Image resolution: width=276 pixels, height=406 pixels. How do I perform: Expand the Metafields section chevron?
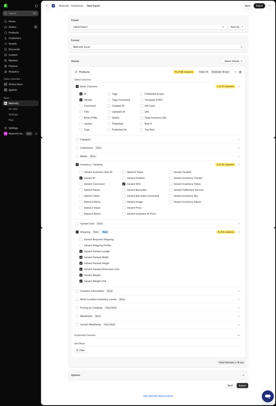[239, 316]
